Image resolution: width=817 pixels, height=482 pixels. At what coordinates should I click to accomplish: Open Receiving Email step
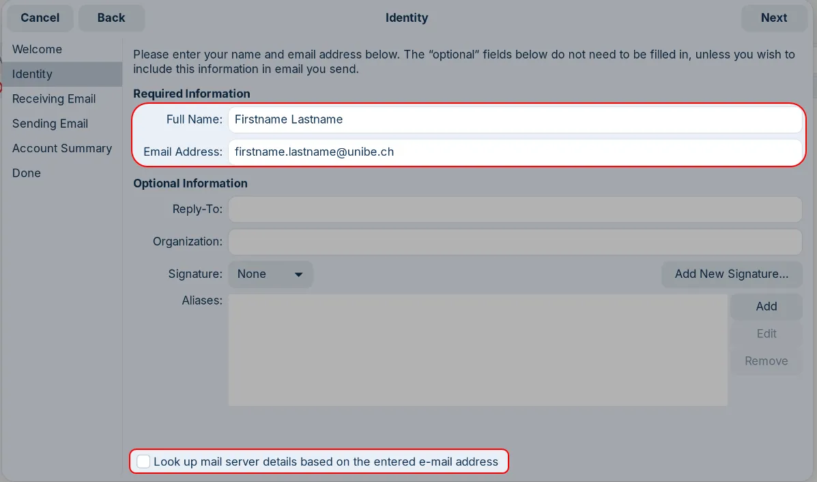tap(54, 99)
